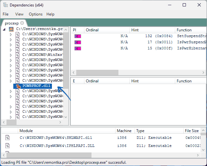Image resolution: width=207 pixels, height=166 pixels.
Task: Open the Options menu
Action: [x=36, y=14]
